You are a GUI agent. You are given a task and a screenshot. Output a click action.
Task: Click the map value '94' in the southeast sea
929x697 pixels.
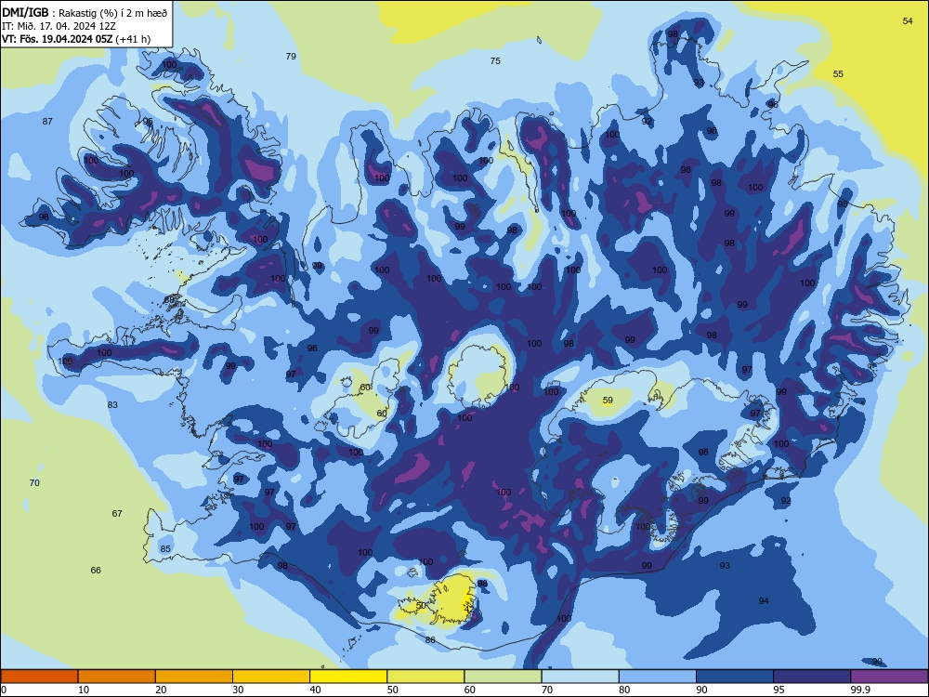click(x=764, y=601)
